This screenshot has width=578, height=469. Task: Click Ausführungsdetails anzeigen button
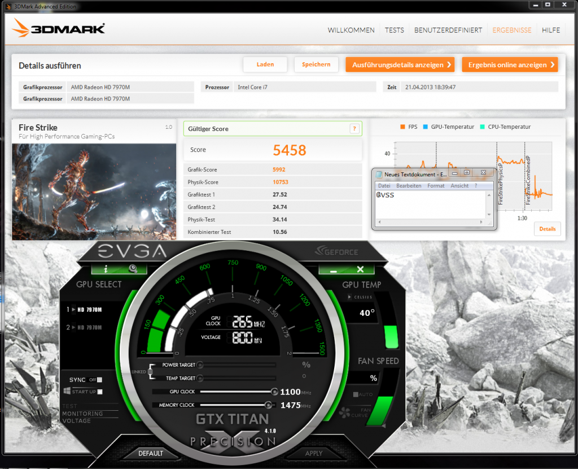[x=400, y=64]
